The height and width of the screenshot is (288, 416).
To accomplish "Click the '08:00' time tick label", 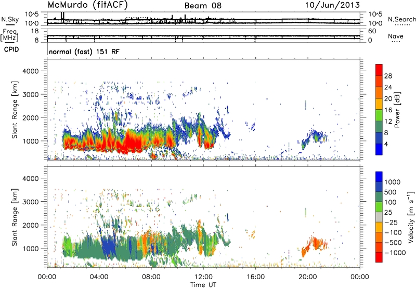I will coord(151,277).
